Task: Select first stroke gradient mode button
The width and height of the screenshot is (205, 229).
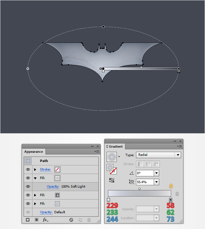Action: [x=140, y=164]
